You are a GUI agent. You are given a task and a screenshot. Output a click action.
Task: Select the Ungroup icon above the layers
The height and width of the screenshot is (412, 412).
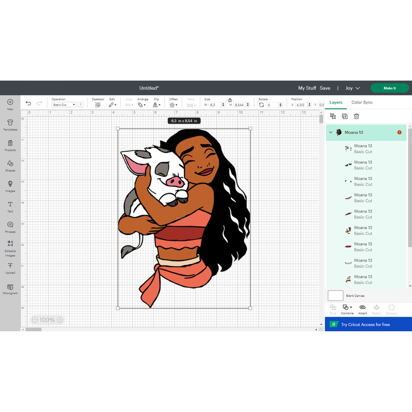point(333,116)
